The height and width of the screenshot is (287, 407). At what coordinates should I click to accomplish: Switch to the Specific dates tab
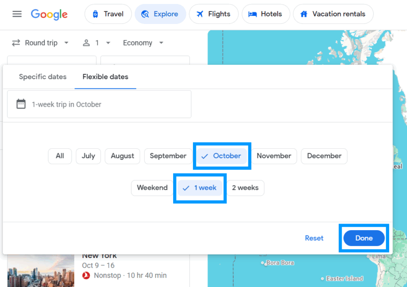(42, 77)
